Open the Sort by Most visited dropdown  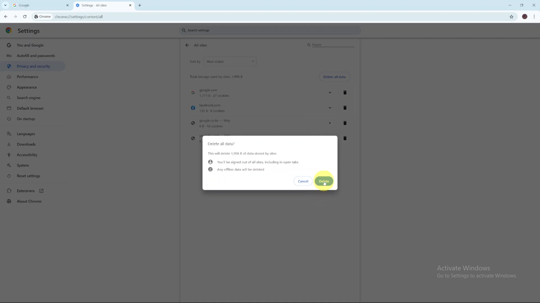230,62
